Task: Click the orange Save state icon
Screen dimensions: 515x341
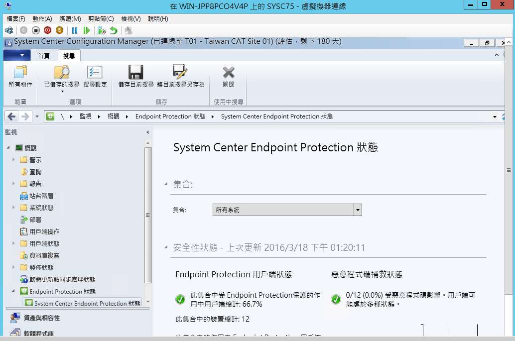Action: pos(59,30)
